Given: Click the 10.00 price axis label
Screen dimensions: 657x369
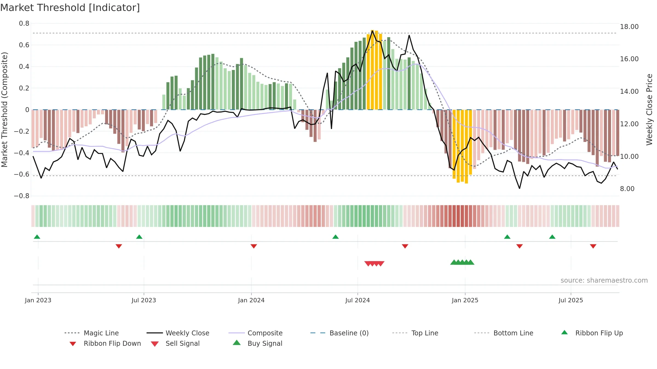Looking at the screenshot, I should click(629, 157).
